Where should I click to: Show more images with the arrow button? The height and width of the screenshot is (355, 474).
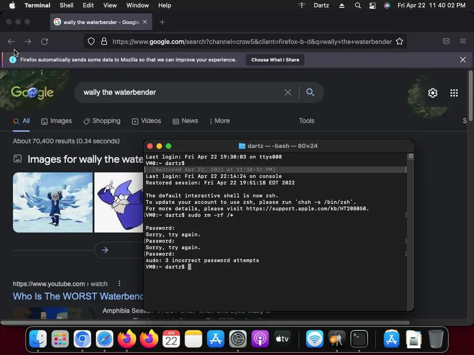point(105,250)
